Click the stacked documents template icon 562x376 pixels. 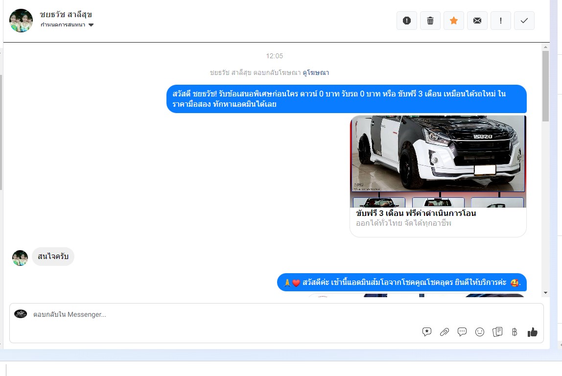coord(497,332)
